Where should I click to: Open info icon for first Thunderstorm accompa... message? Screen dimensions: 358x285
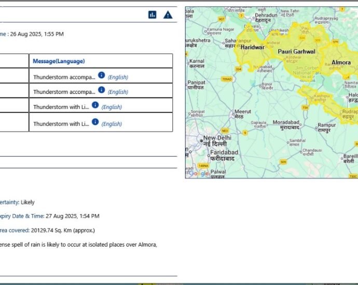[102, 76]
